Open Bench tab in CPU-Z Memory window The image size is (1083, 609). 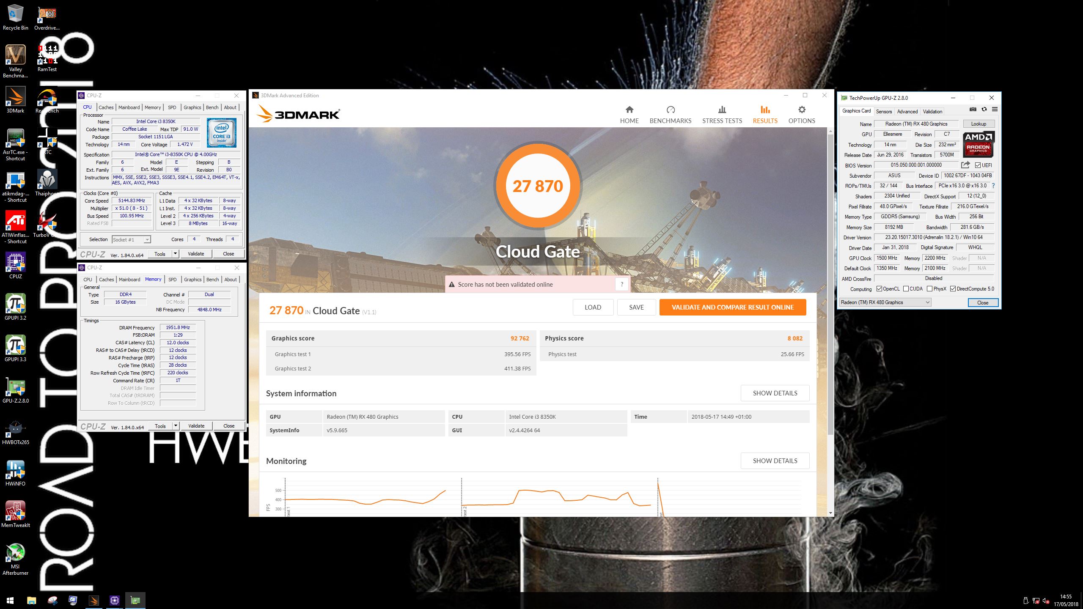pos(213,280)
